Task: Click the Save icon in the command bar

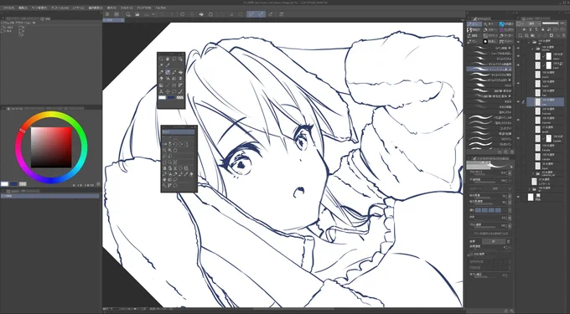Action: [147, 14]
